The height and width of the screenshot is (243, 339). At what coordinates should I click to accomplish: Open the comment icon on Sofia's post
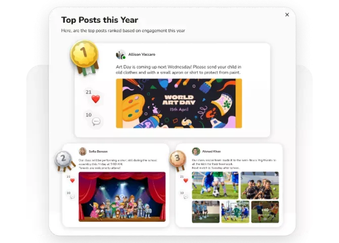(72, 197)
